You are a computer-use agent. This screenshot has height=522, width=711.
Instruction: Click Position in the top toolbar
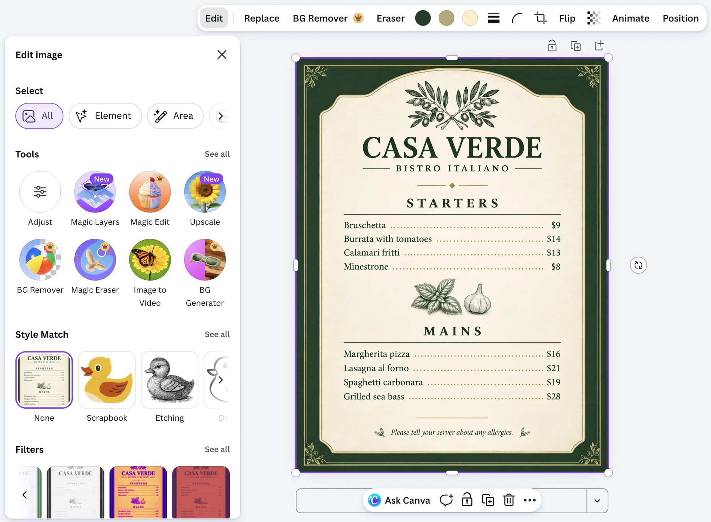point(680,18)
